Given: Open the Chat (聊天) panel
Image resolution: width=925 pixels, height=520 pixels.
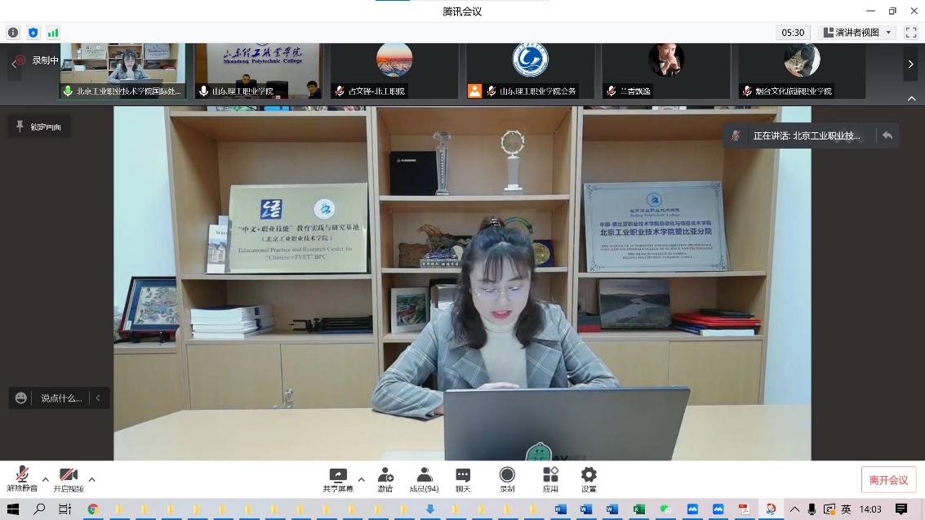Looking at the screenshot, I should [x=463, y=480].
